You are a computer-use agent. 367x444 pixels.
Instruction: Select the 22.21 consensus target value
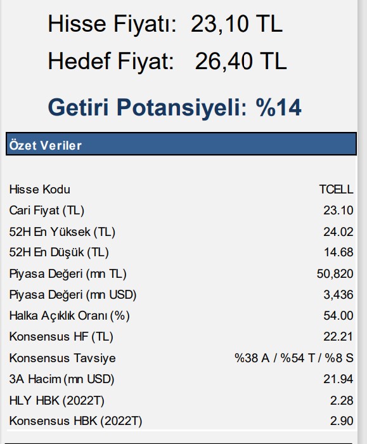338,337
